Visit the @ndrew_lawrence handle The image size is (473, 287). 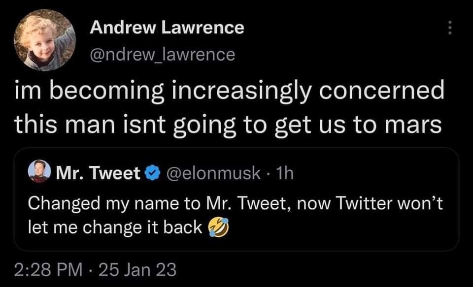click(x=162, y=54)
